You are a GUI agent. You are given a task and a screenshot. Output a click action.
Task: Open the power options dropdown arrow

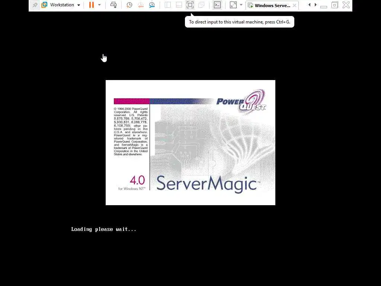point(99,5)
